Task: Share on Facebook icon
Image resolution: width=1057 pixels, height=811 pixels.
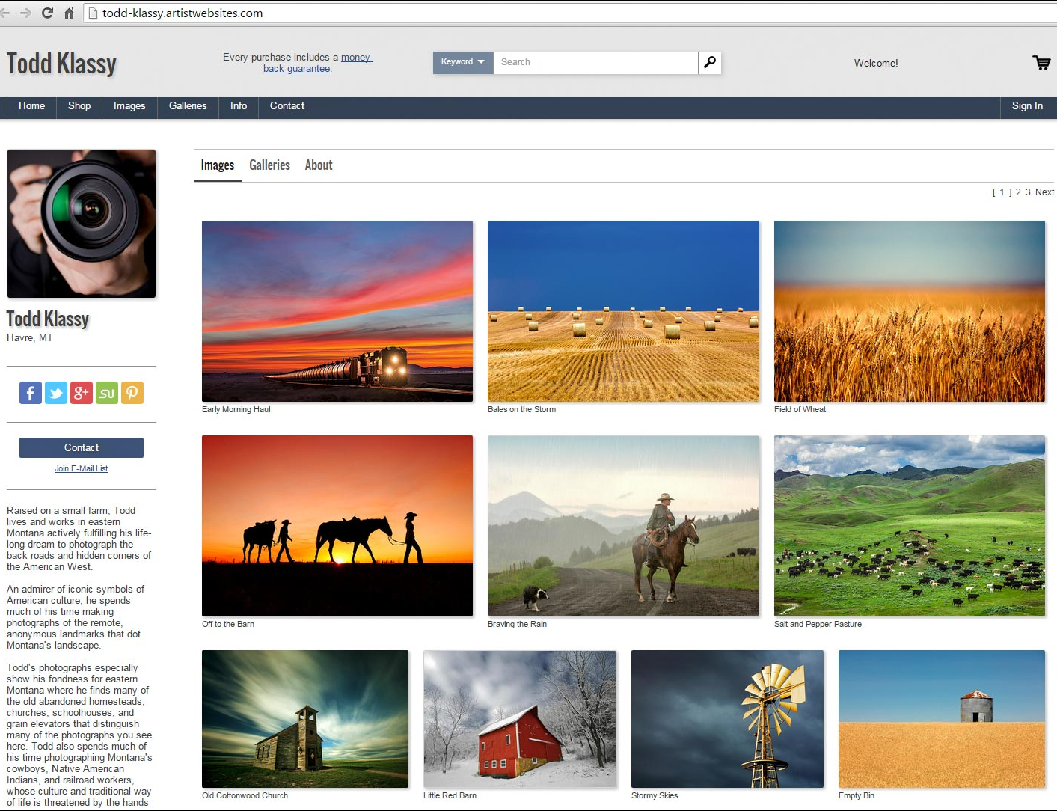Action: (x=31, y=393)
